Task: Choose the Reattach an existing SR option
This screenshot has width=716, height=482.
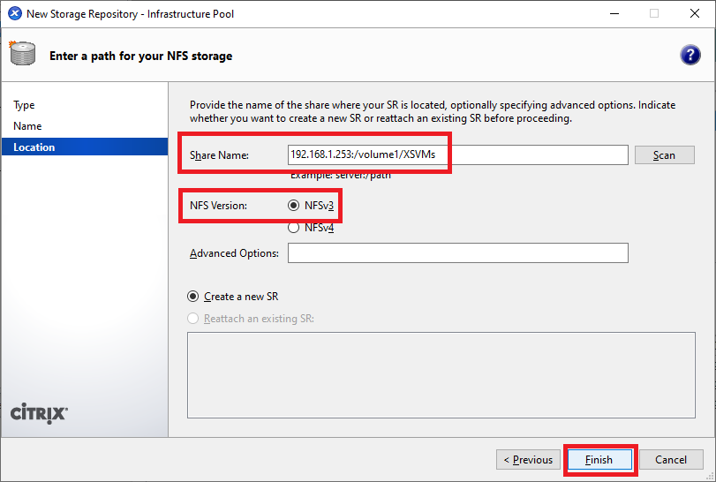Action: [x=193, y=319]
